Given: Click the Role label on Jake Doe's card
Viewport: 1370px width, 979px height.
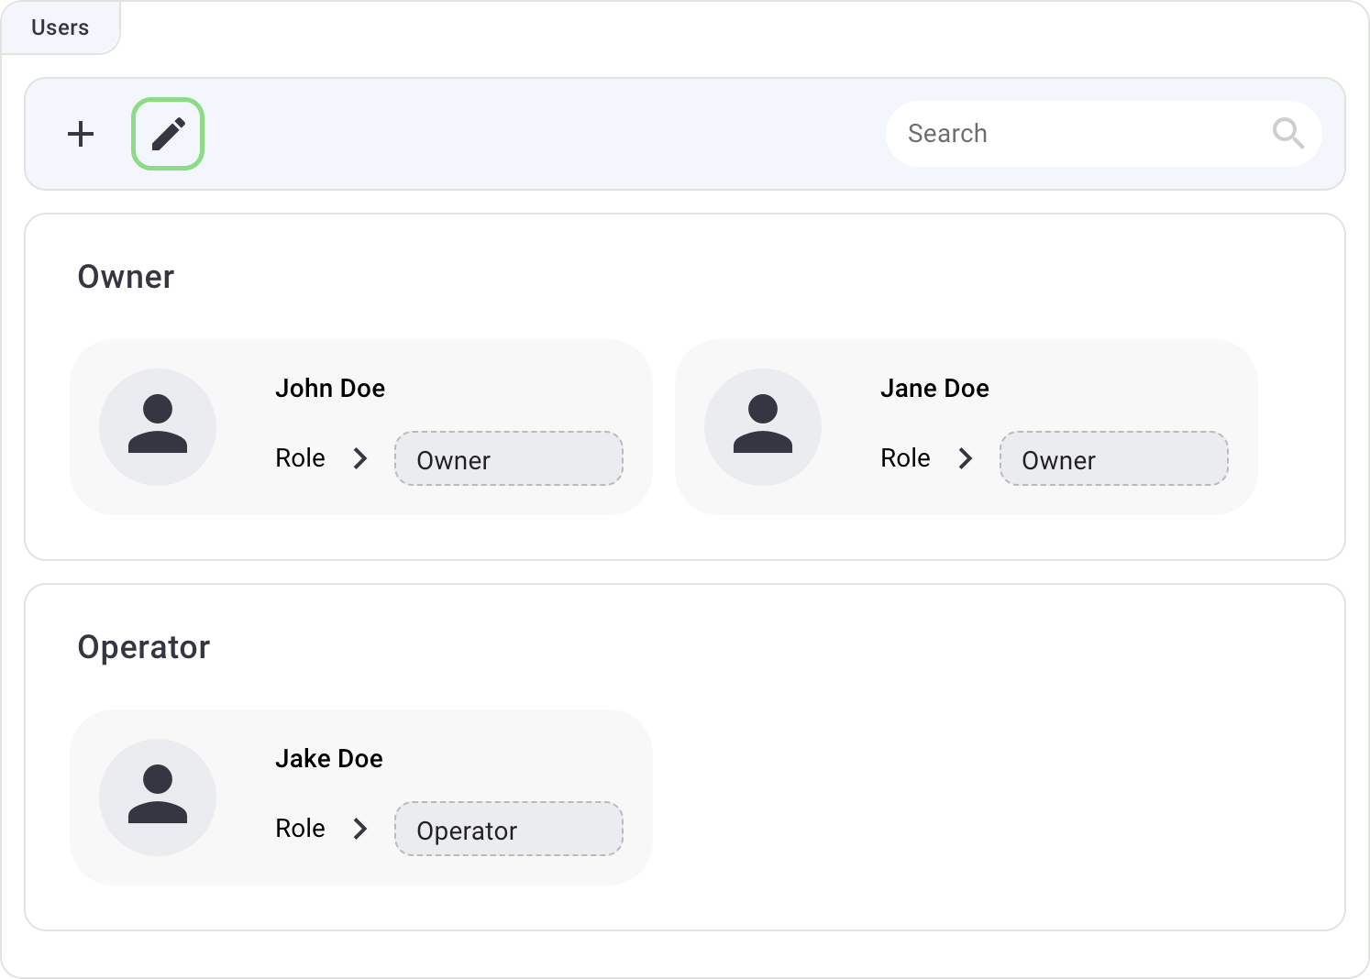Looking at the screenshot, I should coord(300,829).
